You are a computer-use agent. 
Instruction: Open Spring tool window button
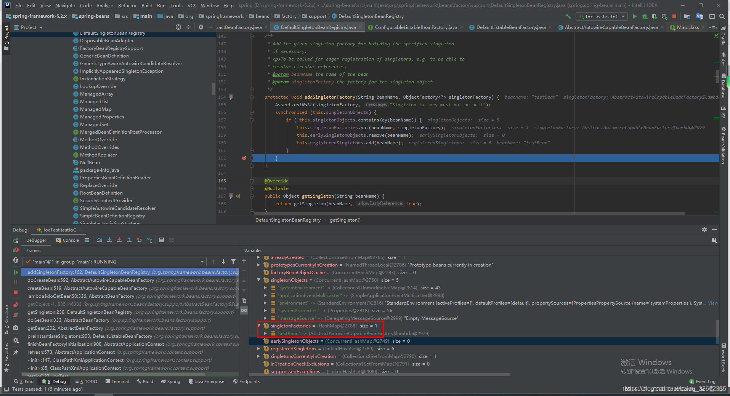pyautogui.click(x=170, y=381)
